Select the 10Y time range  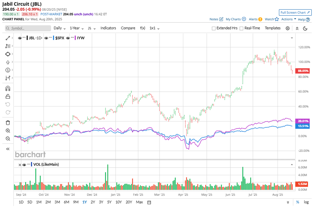click(x=119, y=202)
